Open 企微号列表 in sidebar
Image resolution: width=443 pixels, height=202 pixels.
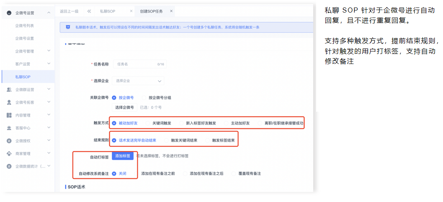click(x=25, y=26)
